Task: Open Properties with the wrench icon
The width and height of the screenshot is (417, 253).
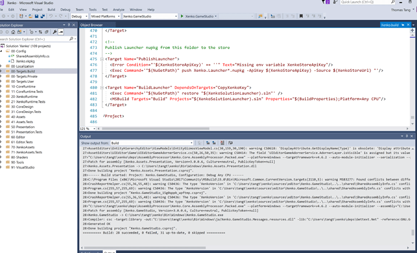Action: tap(54, 32)
